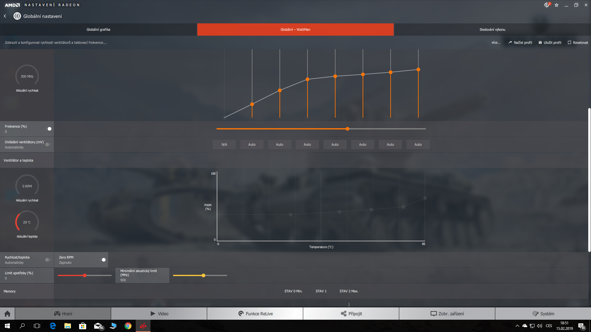Toggle Rychlost/teplota automatic switch

pos(48,260)
